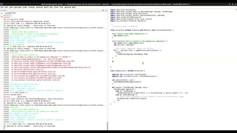Image resolution: width=237 pixels, height=133 pixels.
Task: Open the Code menu
Action: [x=25, y=7]
